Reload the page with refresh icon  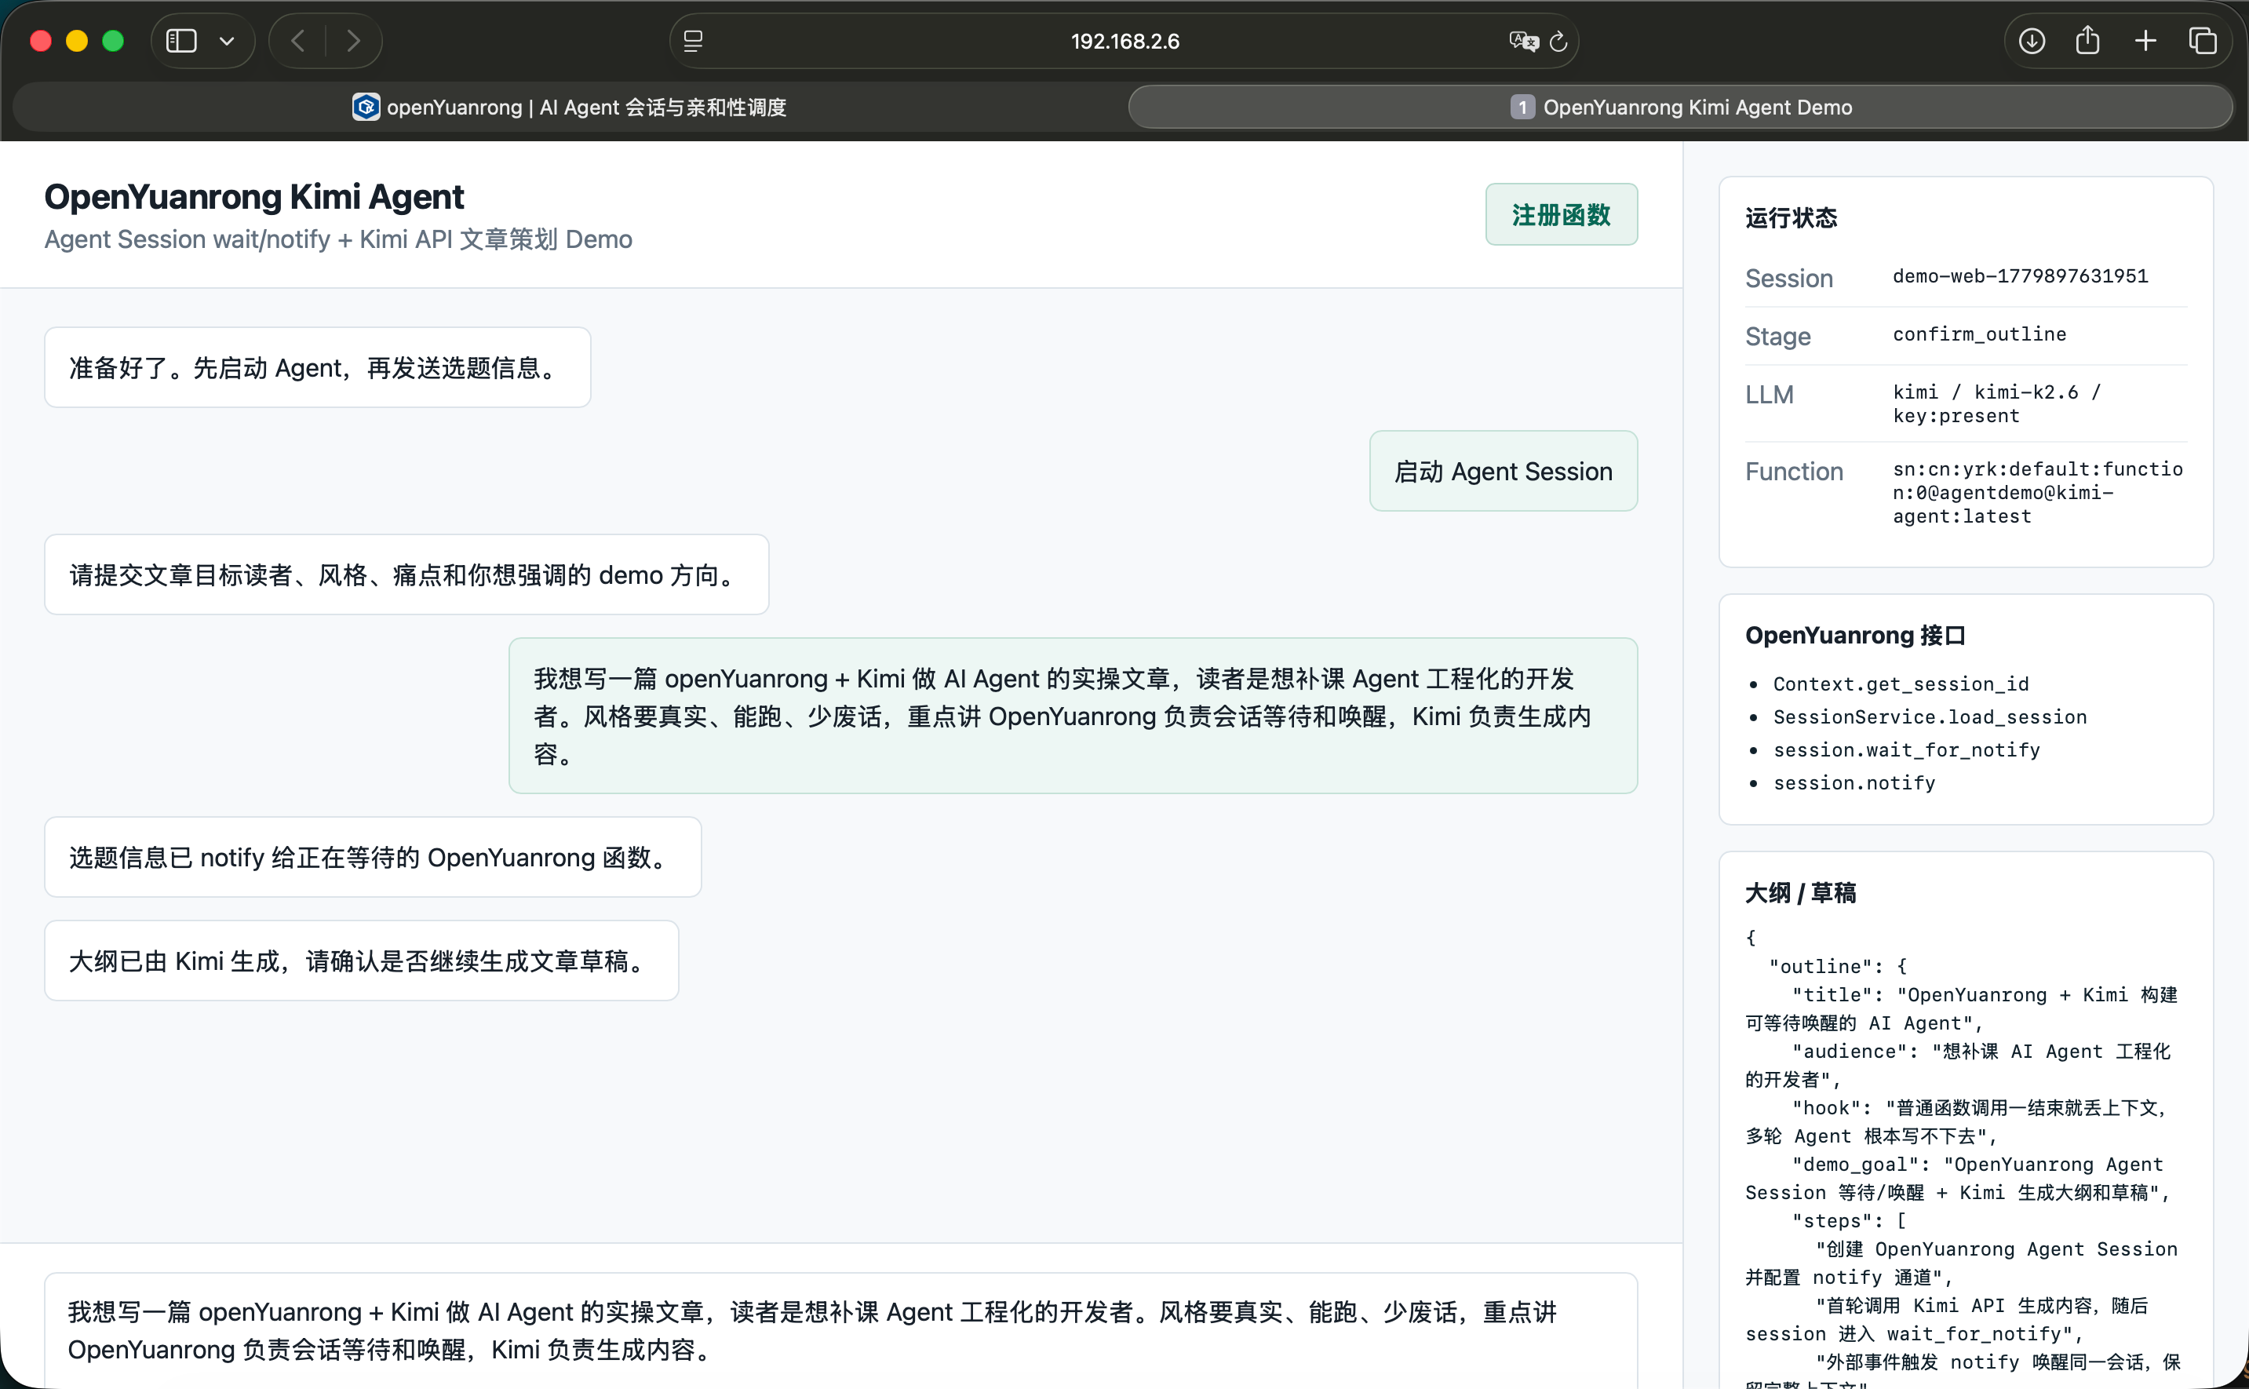[1558, 42]
